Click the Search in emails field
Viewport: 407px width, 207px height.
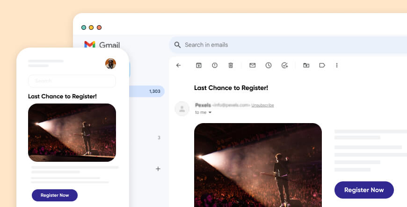[288, 45]
